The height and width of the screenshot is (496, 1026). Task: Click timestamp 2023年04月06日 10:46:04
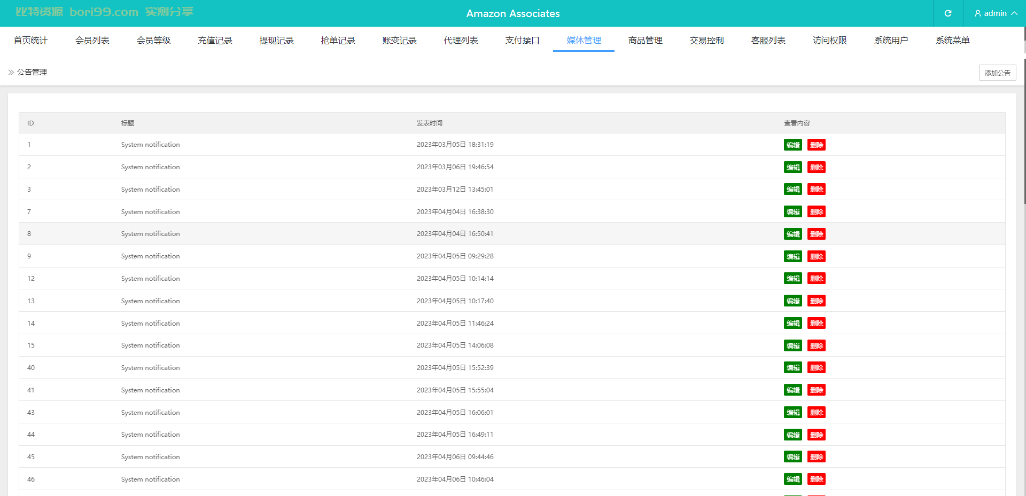tap(455, 479)
